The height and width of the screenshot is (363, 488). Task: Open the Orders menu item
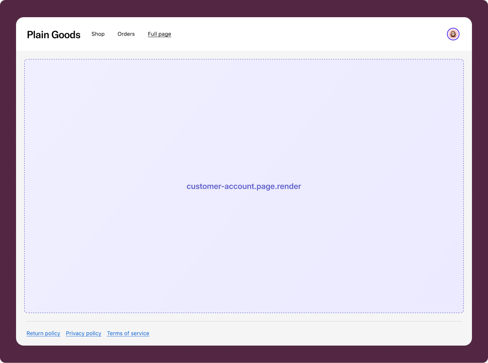[126, 34]
